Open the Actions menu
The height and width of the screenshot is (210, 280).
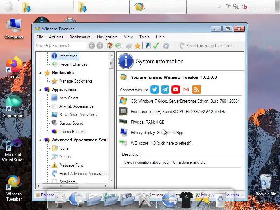pyautogui.click(x=56, y=37)
